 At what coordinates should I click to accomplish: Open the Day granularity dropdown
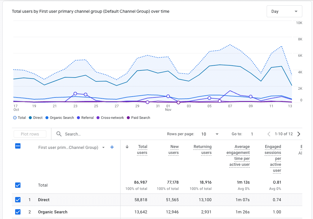(284, 11)
